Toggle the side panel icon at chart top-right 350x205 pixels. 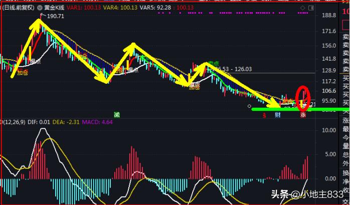[x=311, y=8]
